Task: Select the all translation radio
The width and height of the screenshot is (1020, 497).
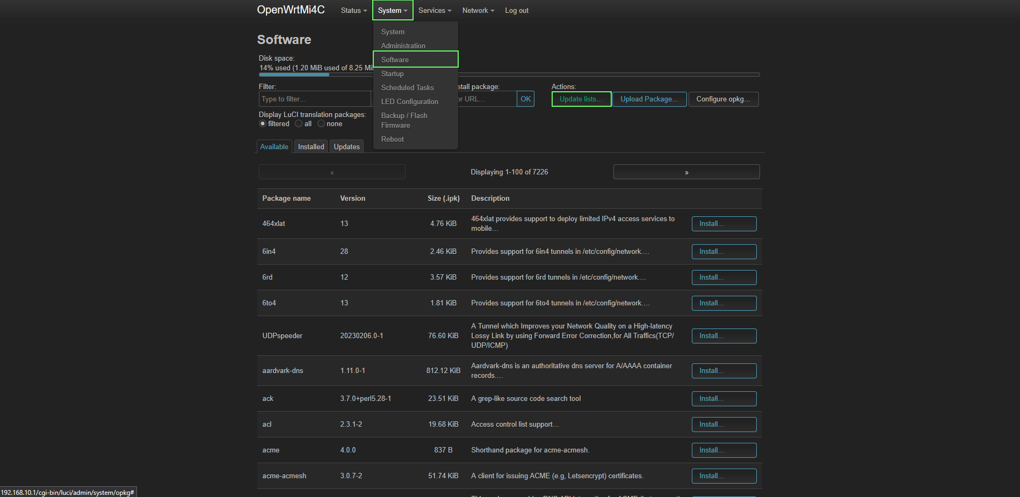Action: point(299,123)
